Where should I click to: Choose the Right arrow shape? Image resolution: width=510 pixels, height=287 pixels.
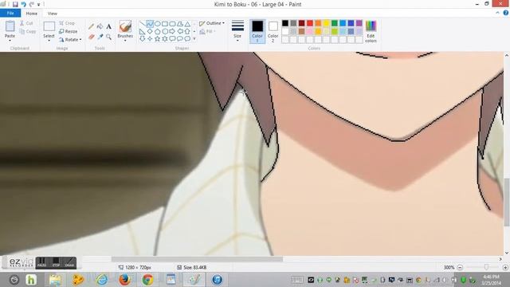[172, 32]
